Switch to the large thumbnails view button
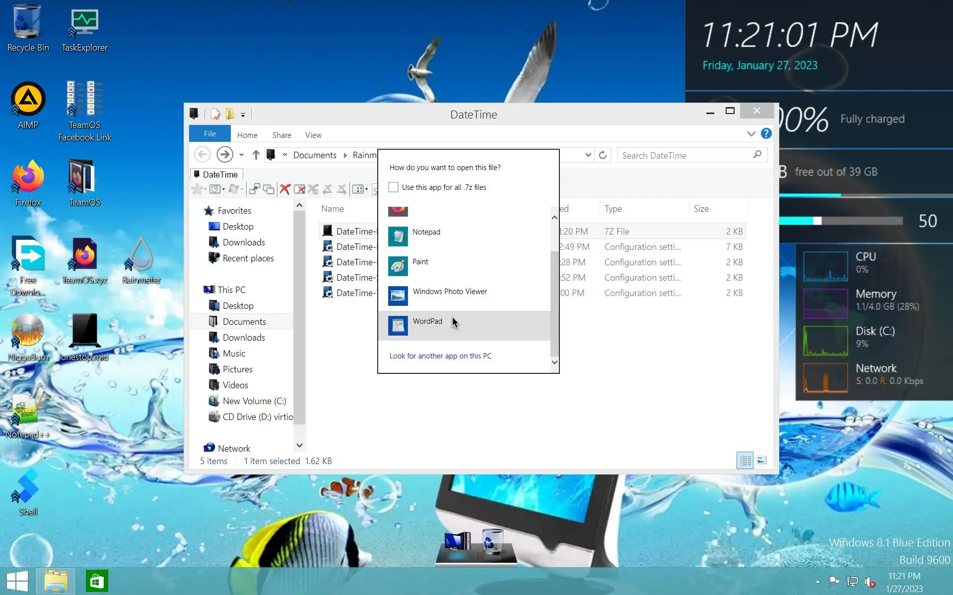 (x=761, y=461)
